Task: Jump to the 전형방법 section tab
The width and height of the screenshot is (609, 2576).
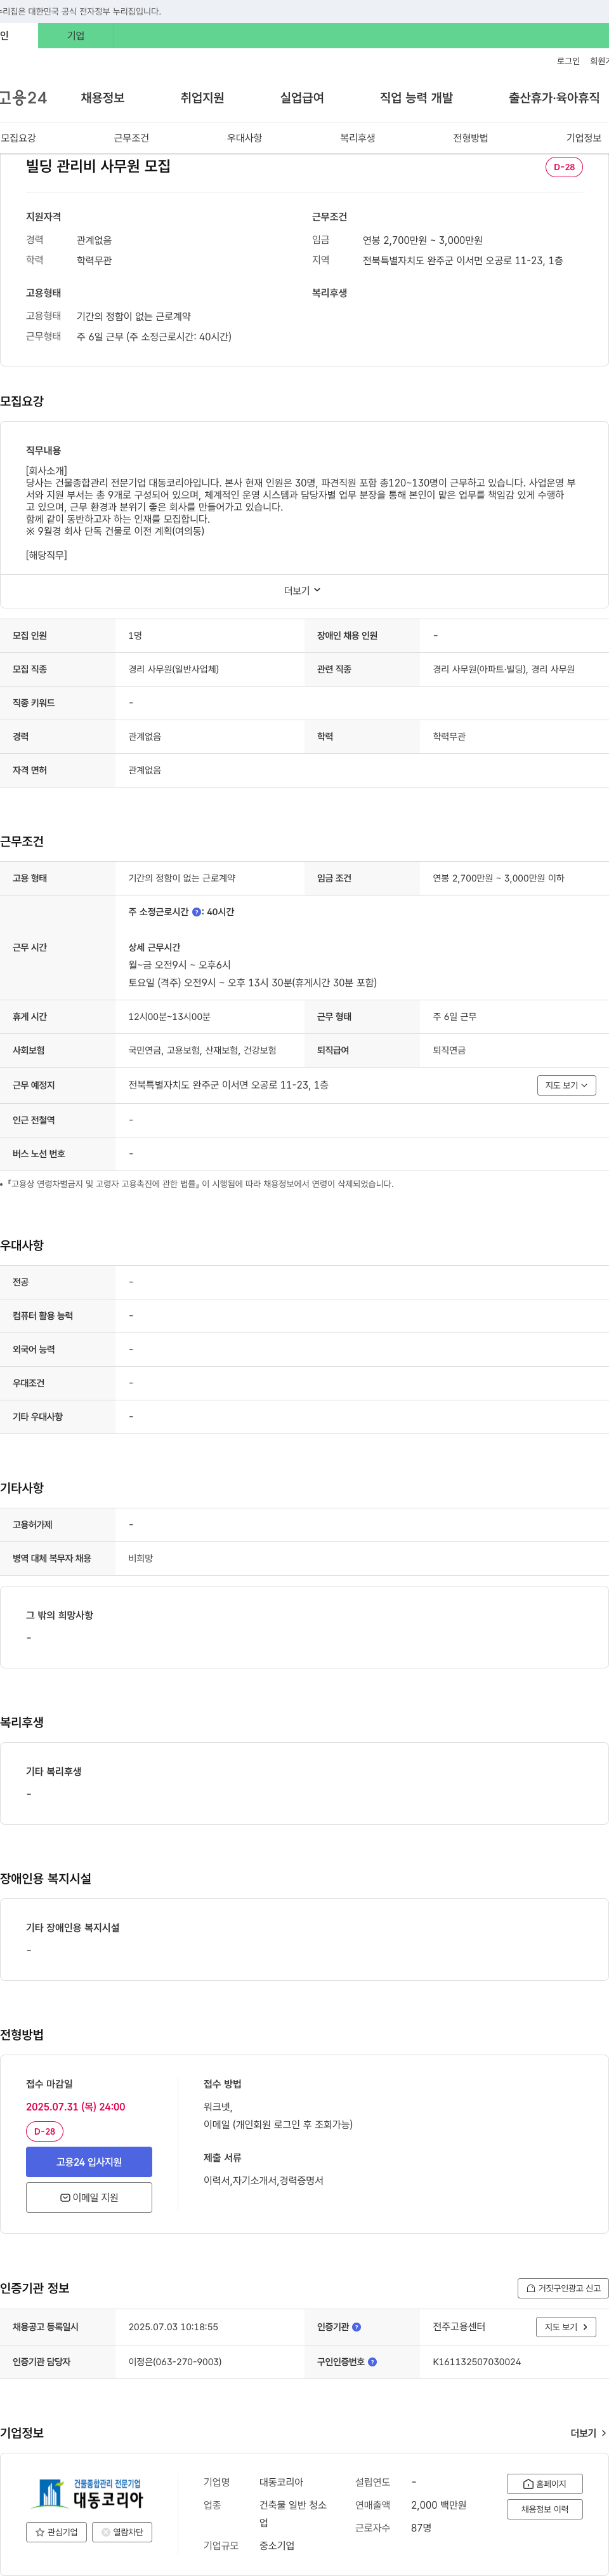Action: [x=470, y=138]
